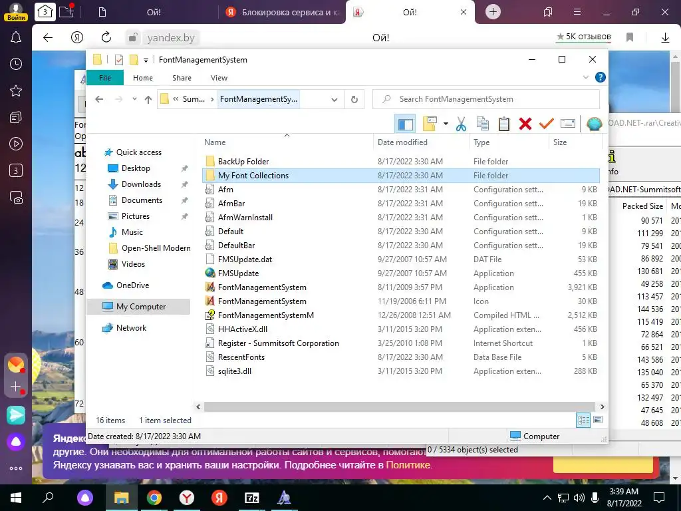Select Downloads in the navigation pane
The width and height of the screenshot is (681, 511).
[x=141, y=184]
